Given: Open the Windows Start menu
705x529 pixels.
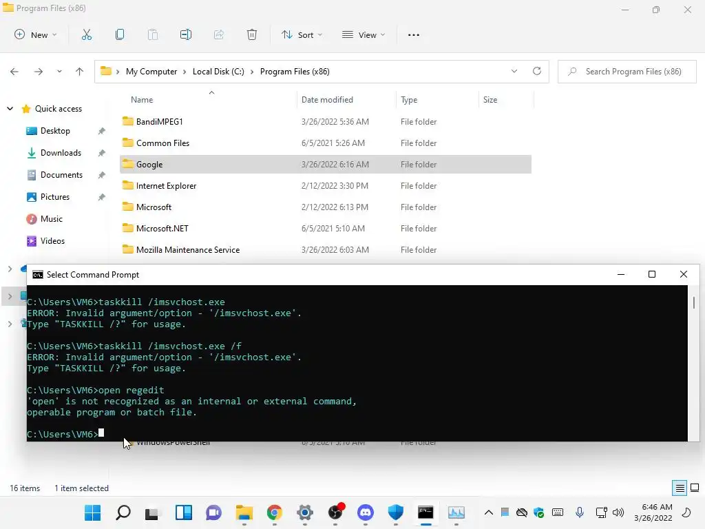Looking at the screenshot, I should pyautogui.click(x=93, y=512).
